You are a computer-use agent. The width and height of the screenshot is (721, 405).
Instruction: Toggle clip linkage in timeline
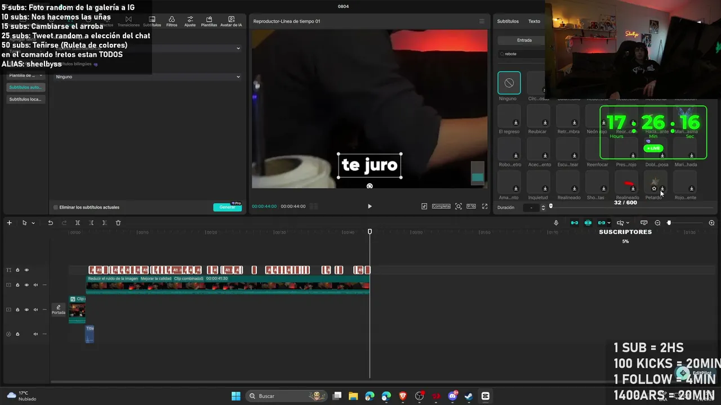click(602, 223)
